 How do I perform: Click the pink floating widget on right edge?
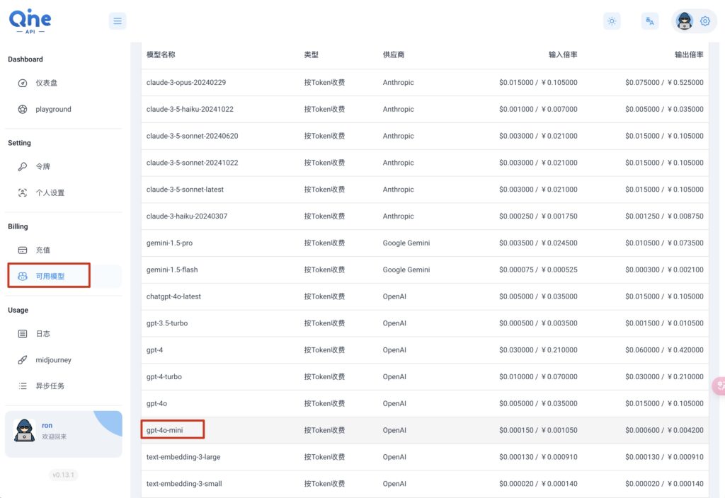click(719, 386)
